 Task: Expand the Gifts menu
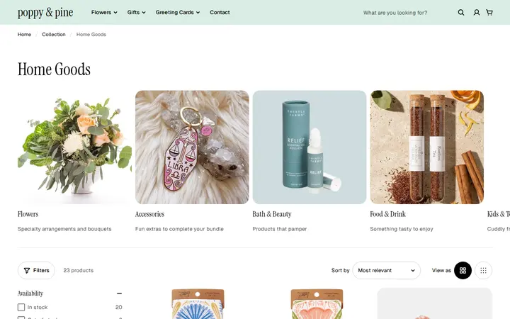[136, 12]
